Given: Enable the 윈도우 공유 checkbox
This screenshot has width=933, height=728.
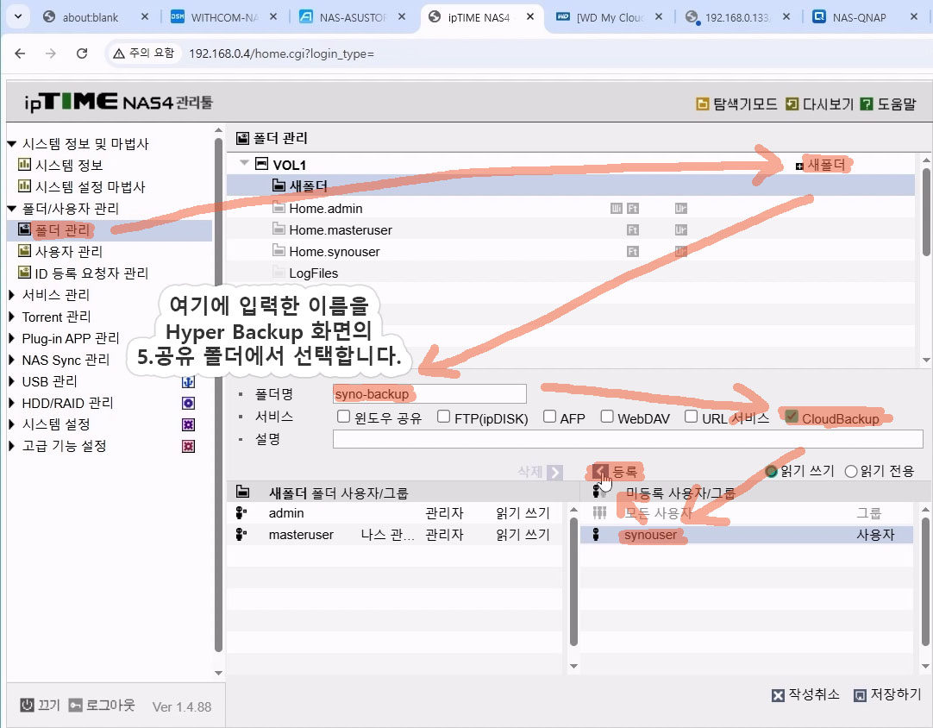Looking at the screenshot, I should [344, 417].
